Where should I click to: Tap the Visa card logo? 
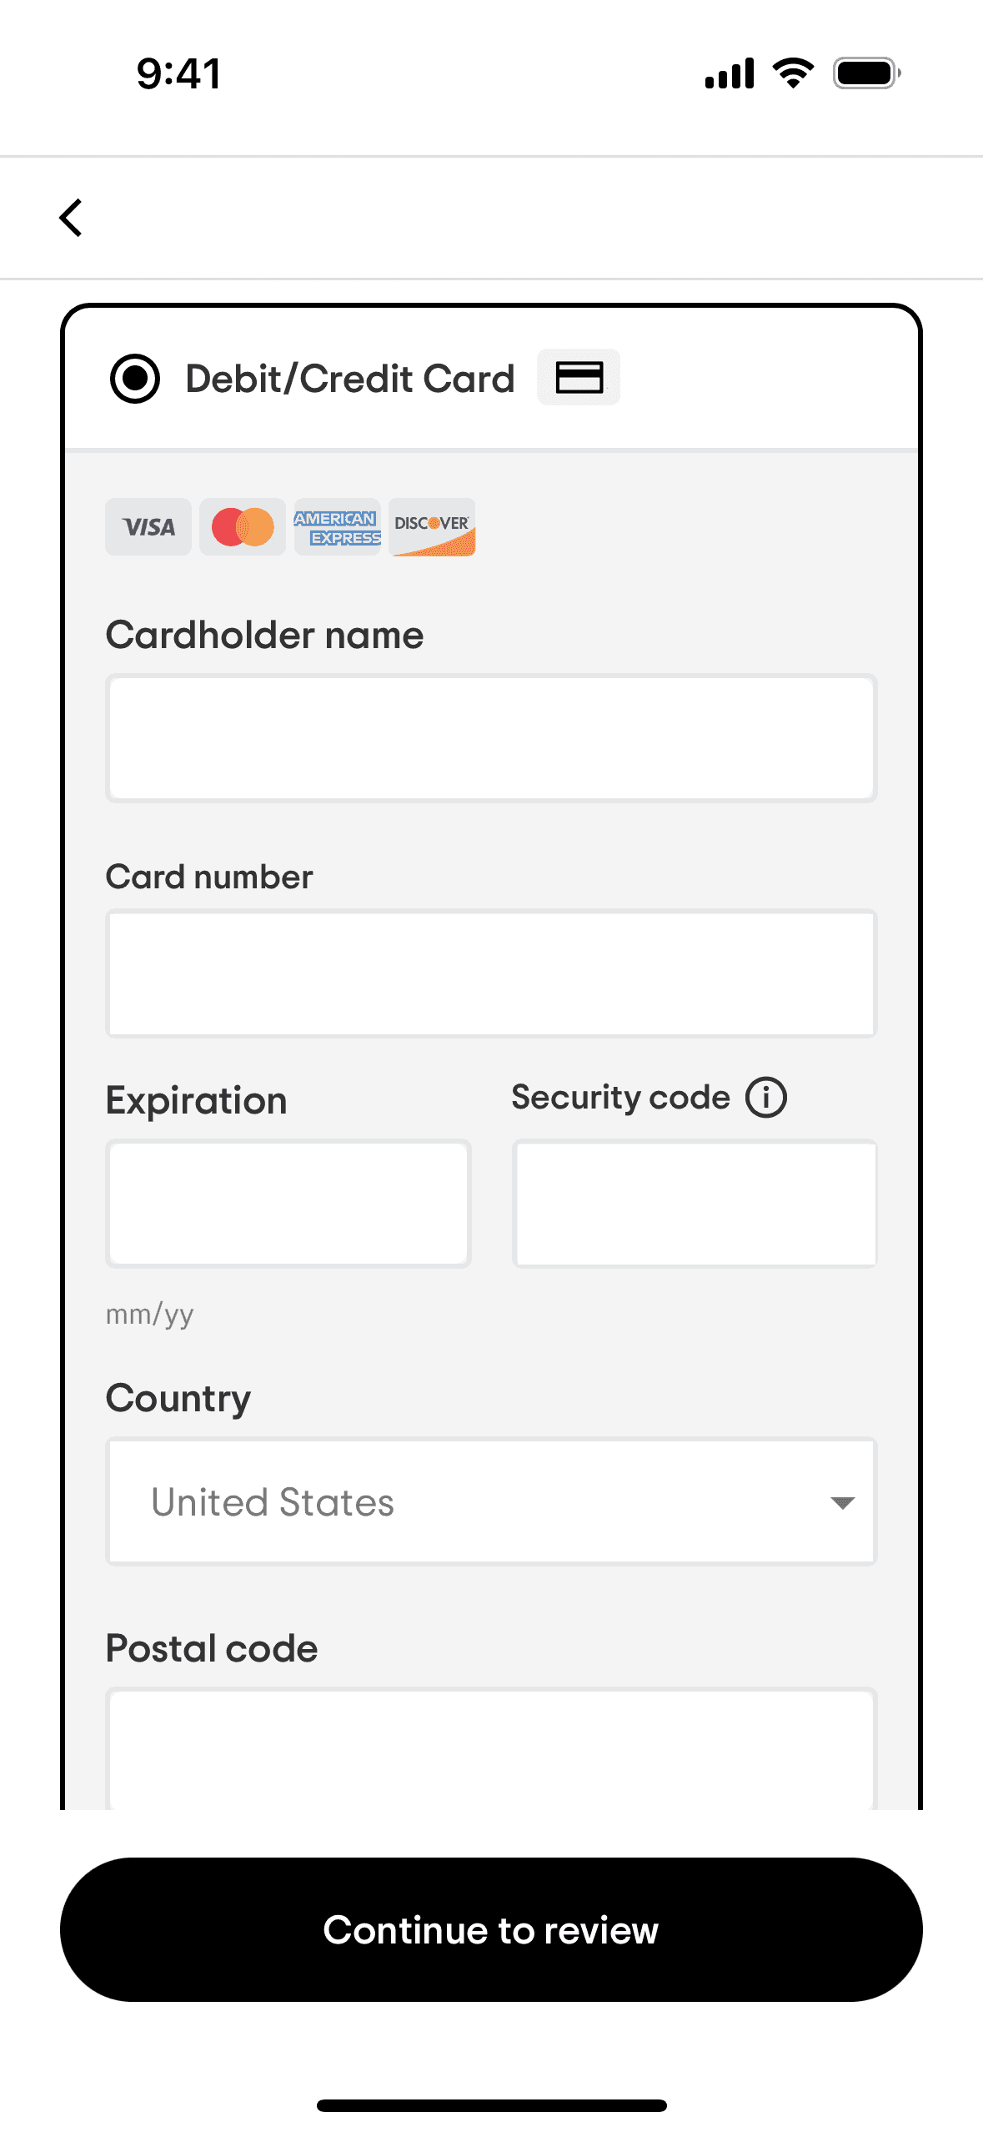[148, 527]
